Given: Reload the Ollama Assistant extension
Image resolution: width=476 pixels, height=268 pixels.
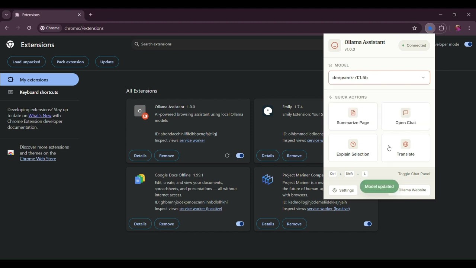Looking at the screenshot, I should click(x=227, y=156).
